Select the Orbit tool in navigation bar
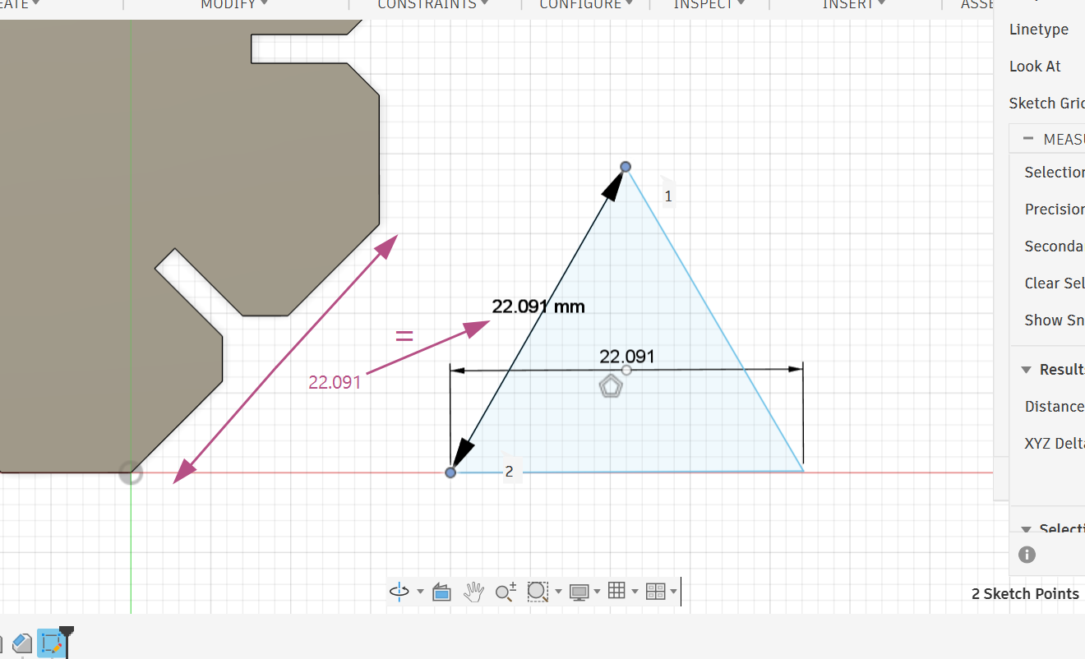 399,592
